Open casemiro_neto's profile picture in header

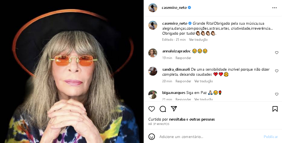click(x=153, y=8)
